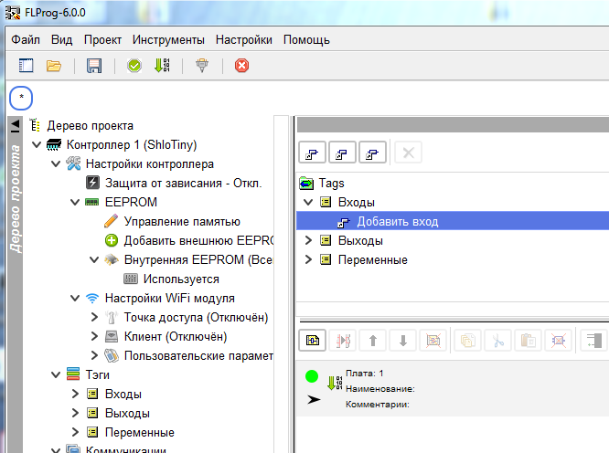Click the red circle X toolbar icon
Screen dimensions: 609x453
(x=241, y=66)
